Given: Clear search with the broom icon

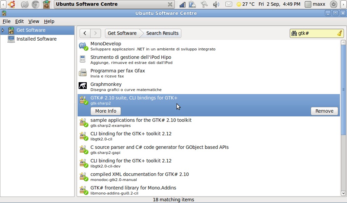Looking at the screenshot, I should [340, 33].
